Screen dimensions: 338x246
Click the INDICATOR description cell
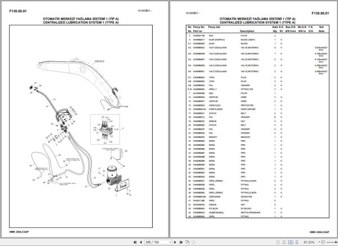pos(246,196)
